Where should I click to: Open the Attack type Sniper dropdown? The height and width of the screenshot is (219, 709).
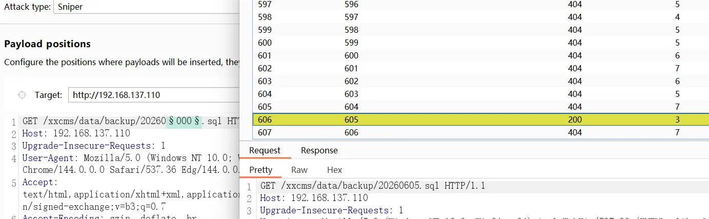146,7
